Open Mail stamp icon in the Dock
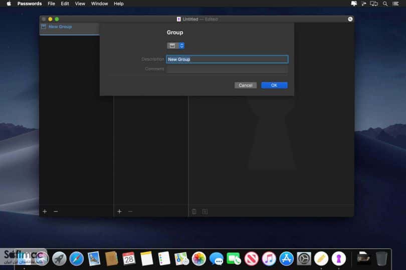The height and width of the screenshot is (270, 406). click(x=94, y=258)
